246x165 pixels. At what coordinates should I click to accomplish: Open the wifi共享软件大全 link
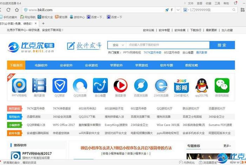(x=89, y=133)
